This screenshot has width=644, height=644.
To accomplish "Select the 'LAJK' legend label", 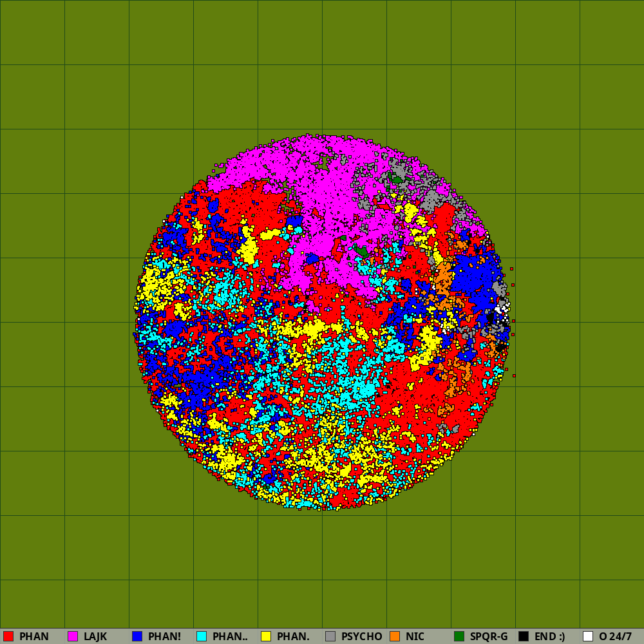I will [95, 637].
